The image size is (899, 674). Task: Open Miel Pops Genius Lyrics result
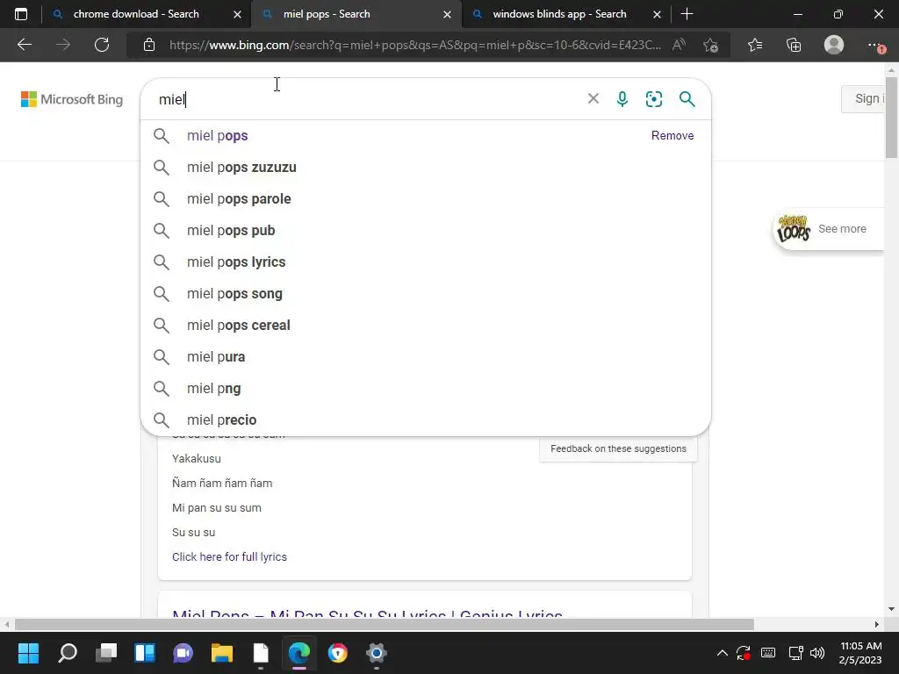(368, 613)
